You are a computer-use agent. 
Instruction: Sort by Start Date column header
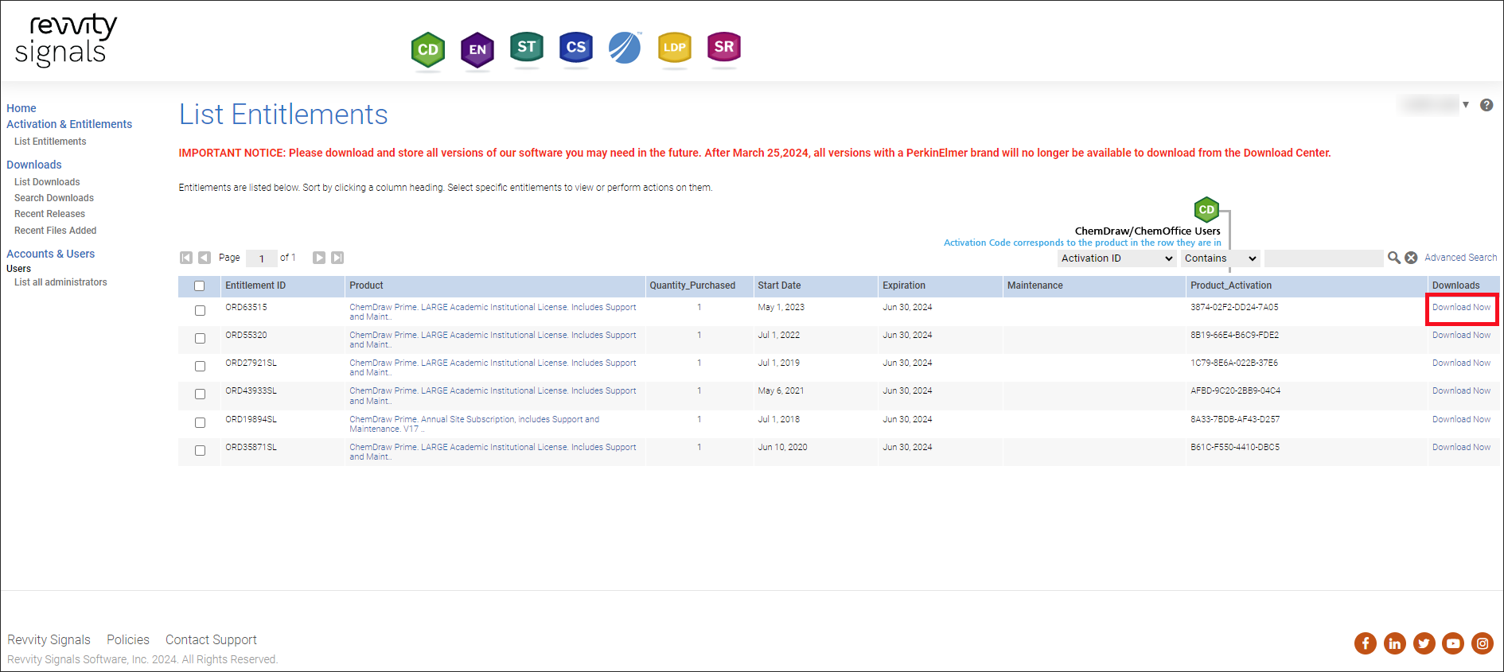click(780, 286)
